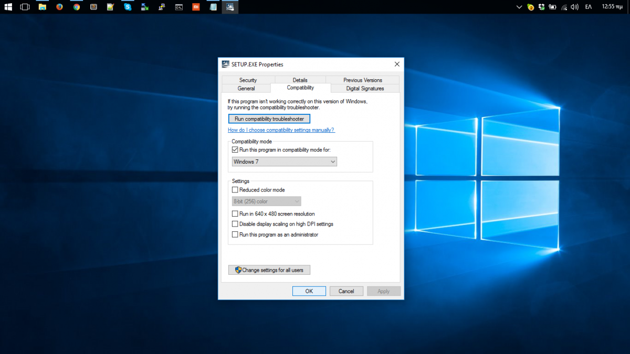Open the Dropbox tray icon
Viewport: 630px width, 354px height.
click(x=541, y=7)
